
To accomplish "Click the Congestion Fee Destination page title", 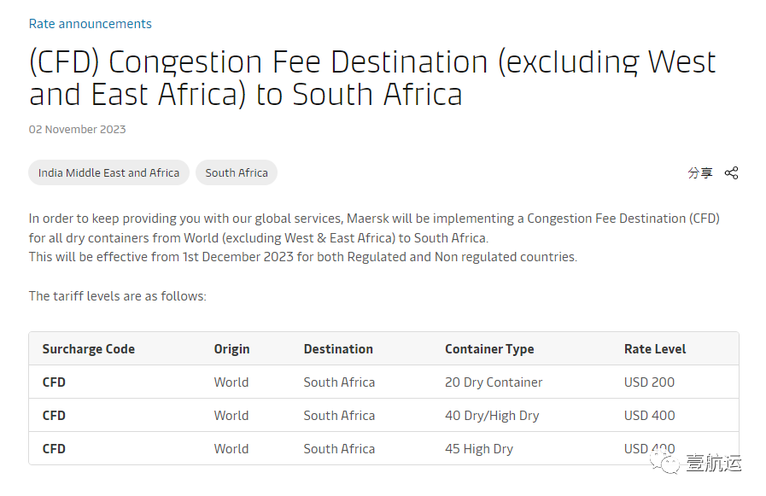I will (x=372, y=78).
